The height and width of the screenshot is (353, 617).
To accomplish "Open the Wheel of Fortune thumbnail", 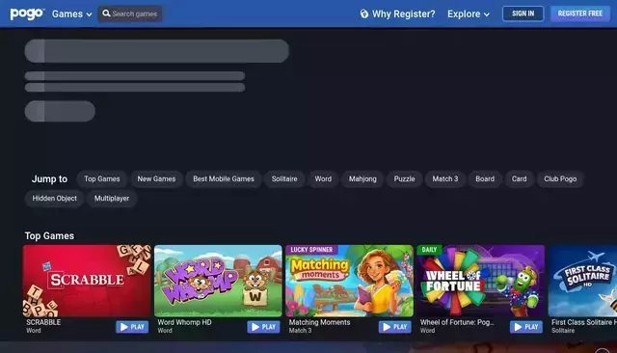I will 481,281.
